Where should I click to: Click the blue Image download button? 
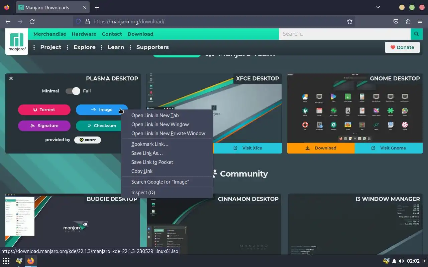[102, 110]
